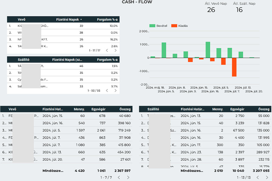Click Egységár header in supplier invoices table

(237, 109)
